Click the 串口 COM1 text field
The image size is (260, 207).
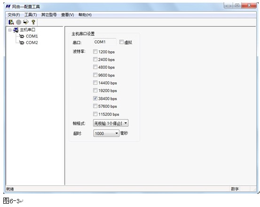coord(105,42)
